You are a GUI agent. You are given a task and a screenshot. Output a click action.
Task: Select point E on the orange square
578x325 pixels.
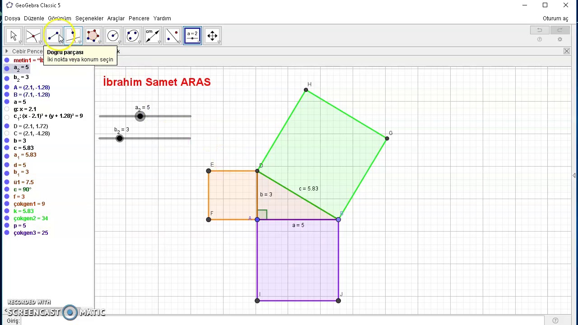tap(208, 171)
